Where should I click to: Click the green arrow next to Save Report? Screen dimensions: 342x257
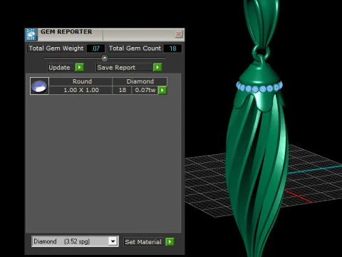[x=157, y=67]
